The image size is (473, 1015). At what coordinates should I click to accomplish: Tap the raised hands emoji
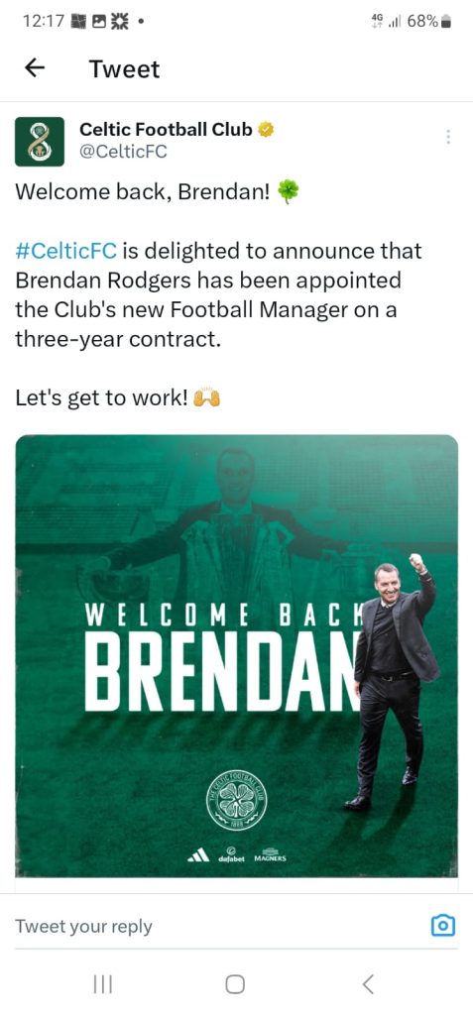(207, 398)
